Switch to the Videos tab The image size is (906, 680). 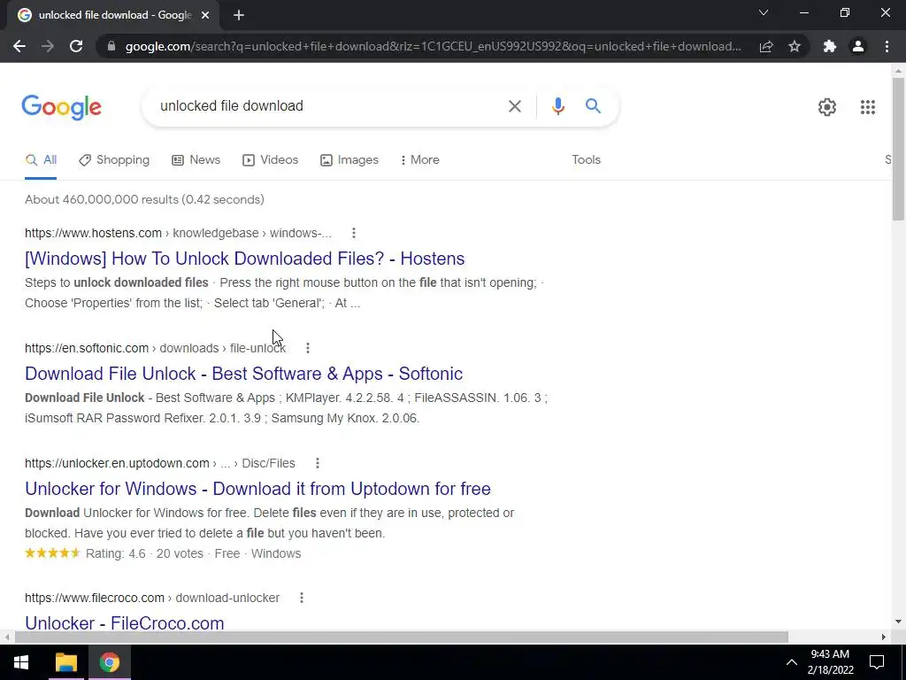click(271, 160)
